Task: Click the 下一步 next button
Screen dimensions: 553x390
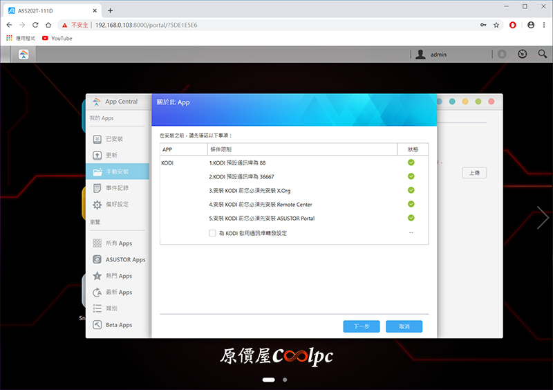Action: (x=361, y=326)
